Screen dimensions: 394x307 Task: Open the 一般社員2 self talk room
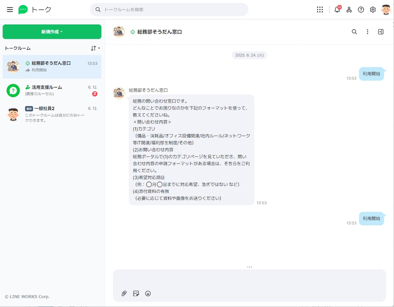coord(52,114)
